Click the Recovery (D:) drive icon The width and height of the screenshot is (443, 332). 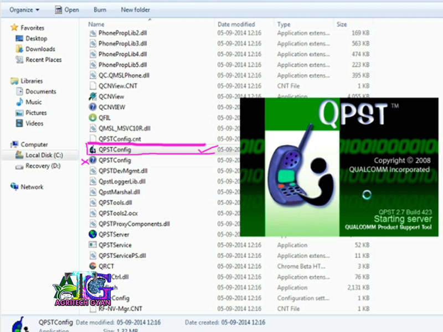[19, 167]
